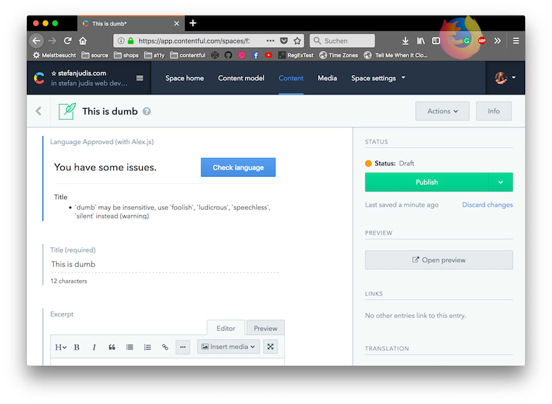Viewport: 552px width, 404px height.
Task: Click into the Title input field
Action: [x=164, y=264]
